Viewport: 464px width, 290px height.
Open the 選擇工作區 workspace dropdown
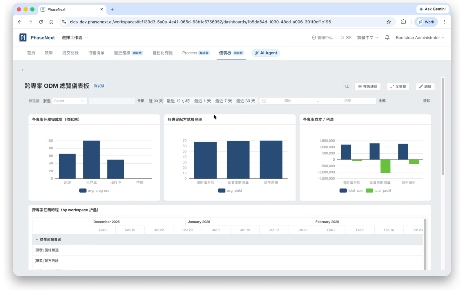pos(75,38)
